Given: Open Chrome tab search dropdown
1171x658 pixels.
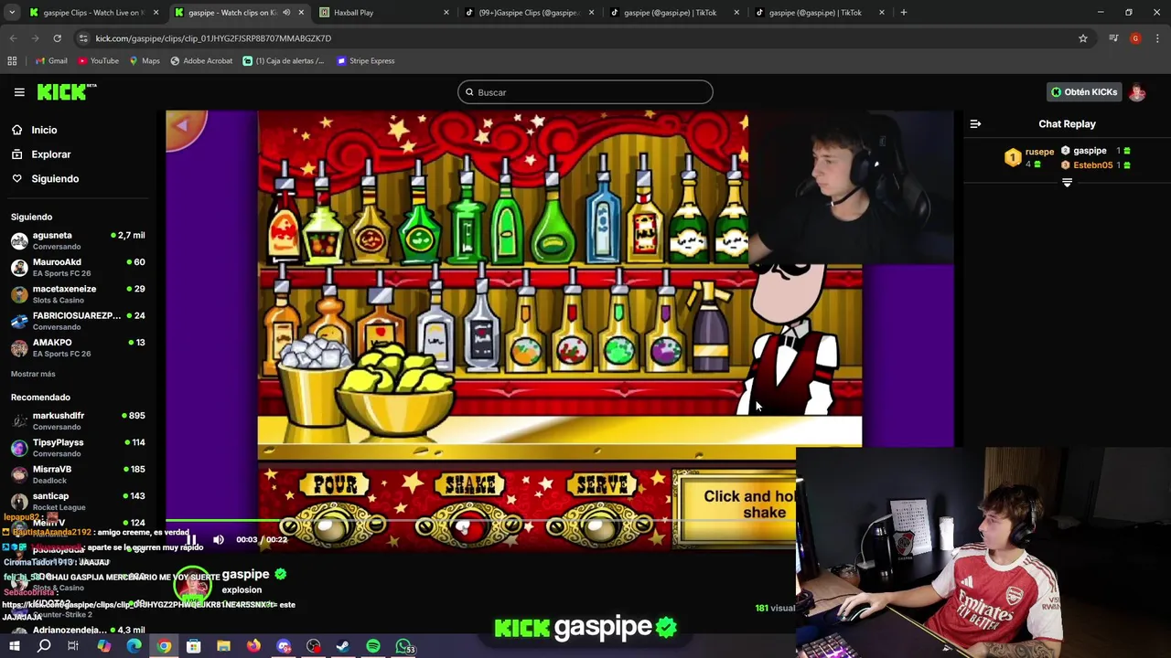Looking at the screenshot, I should [x=12, y=13].
